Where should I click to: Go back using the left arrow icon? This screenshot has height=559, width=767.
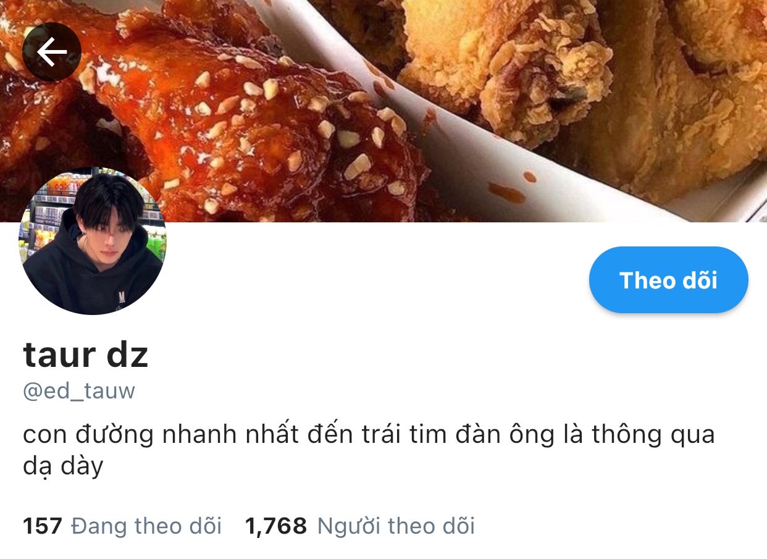(52, 53)
